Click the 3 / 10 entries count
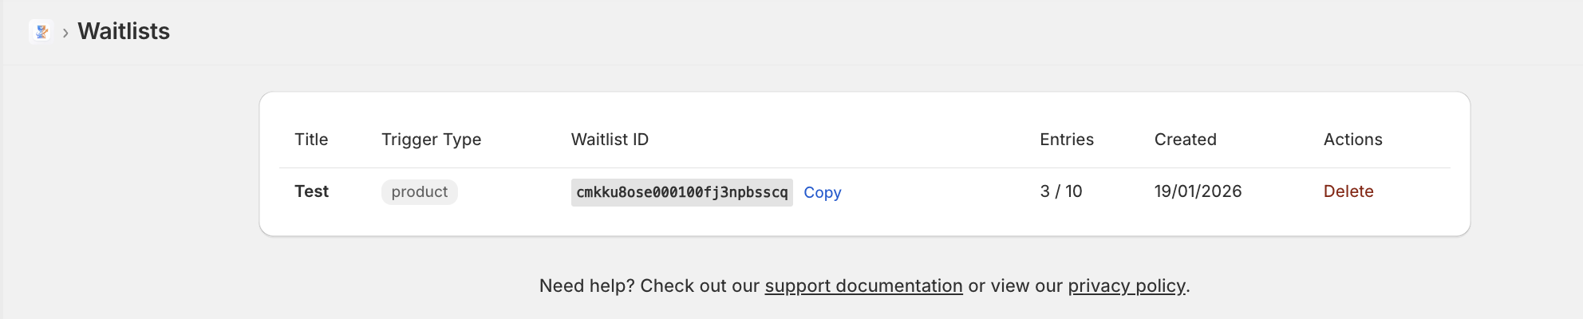The height and width of the screenshot is (319, 1583). 1060,191
